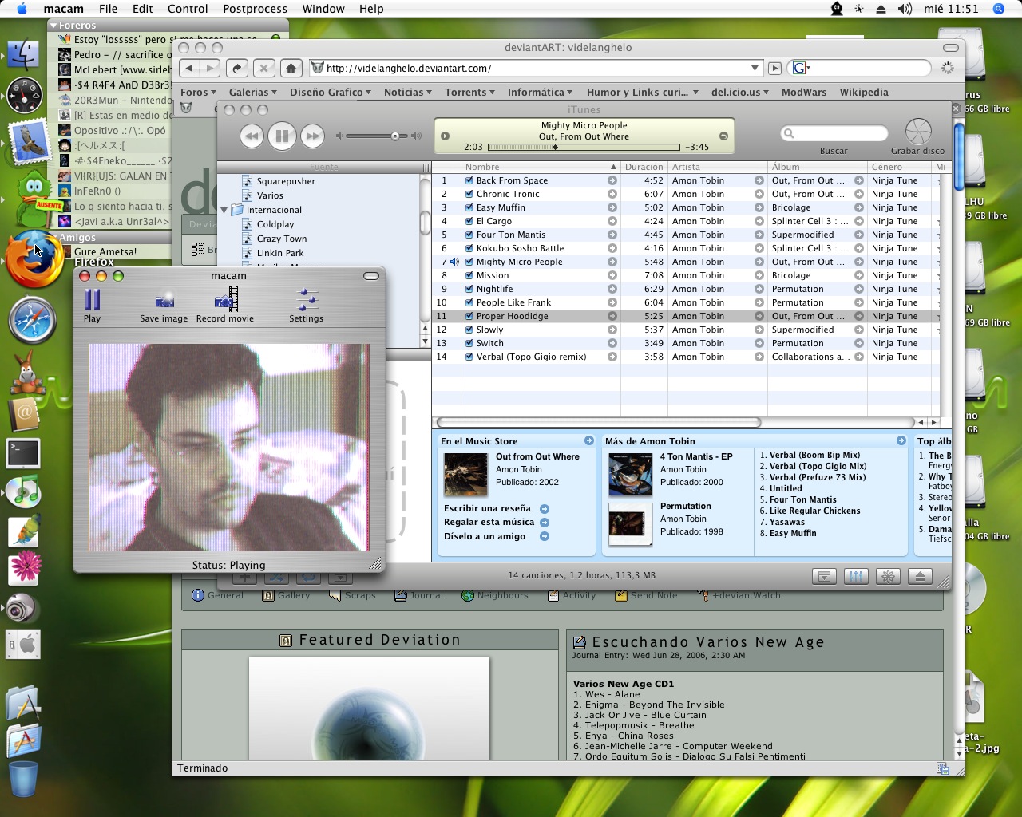Uncheck the Back From Space track
Screen dimensions: 1022x817
click(469, 181)
